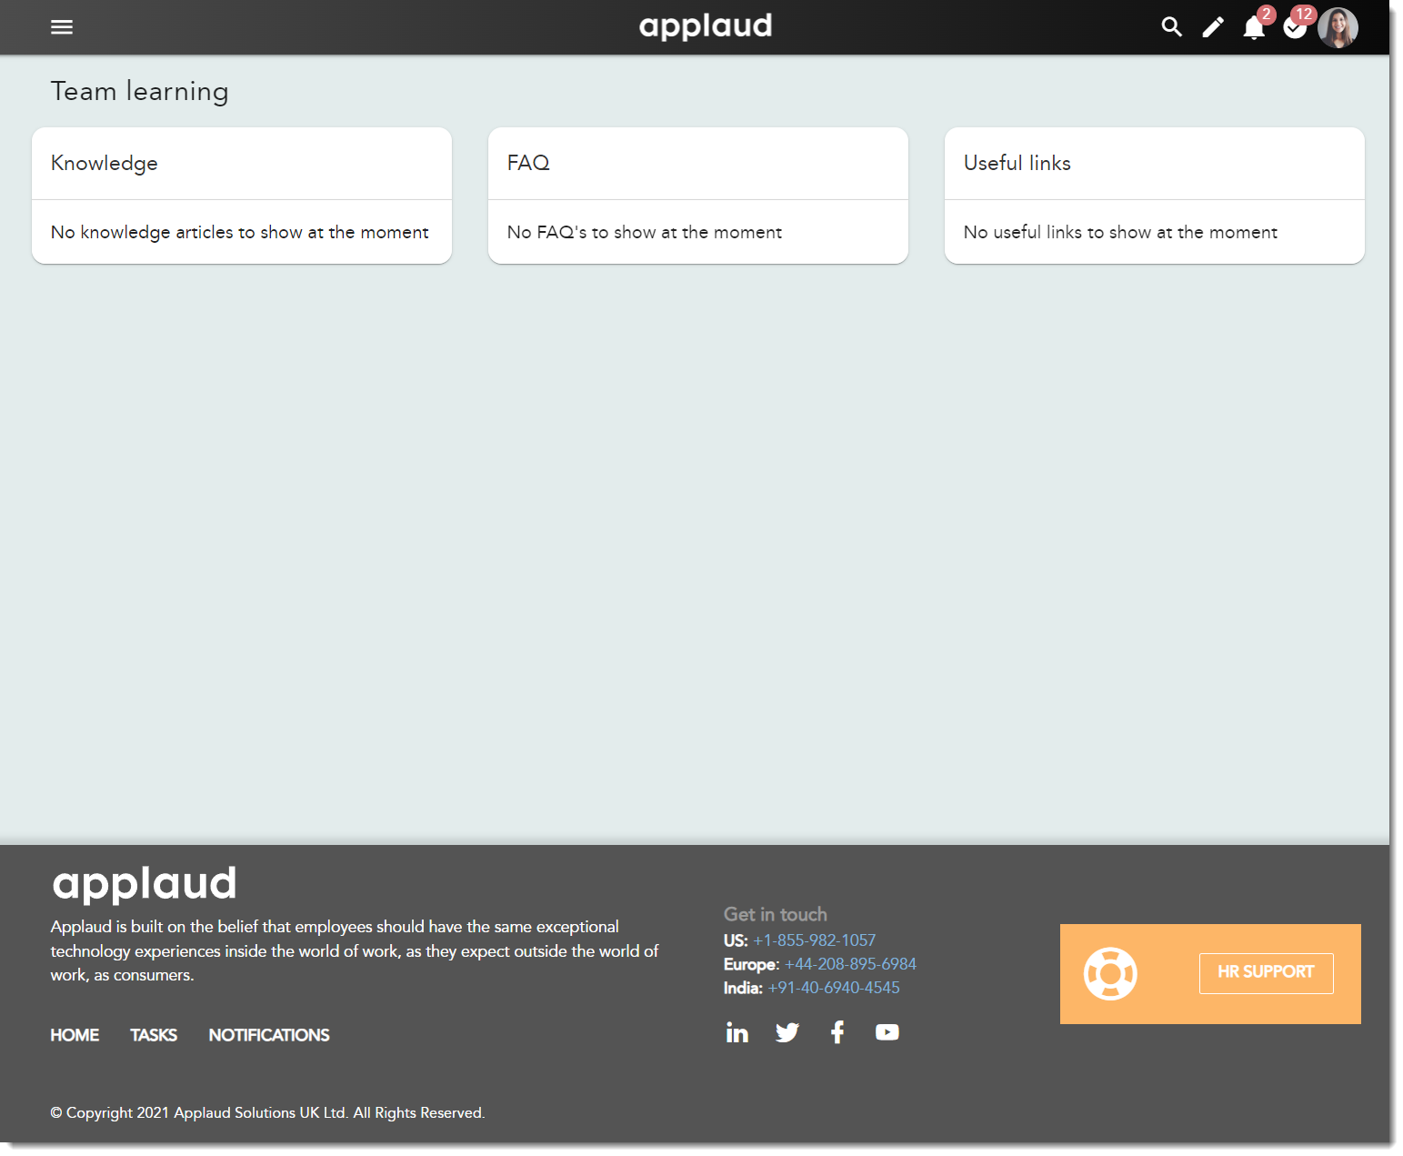
Task: Click the 'Get in touch' heading
Action: tap(776, 915)
